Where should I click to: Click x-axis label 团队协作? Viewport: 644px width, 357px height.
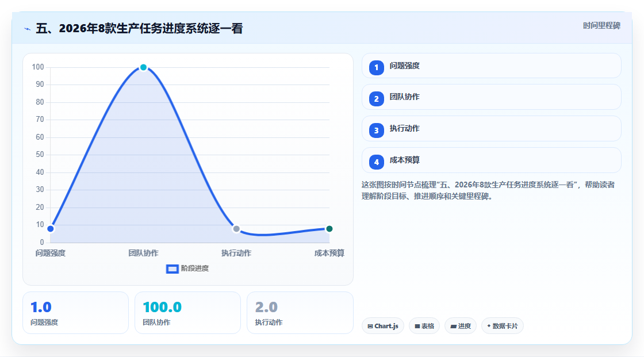(x=143, y=253)
